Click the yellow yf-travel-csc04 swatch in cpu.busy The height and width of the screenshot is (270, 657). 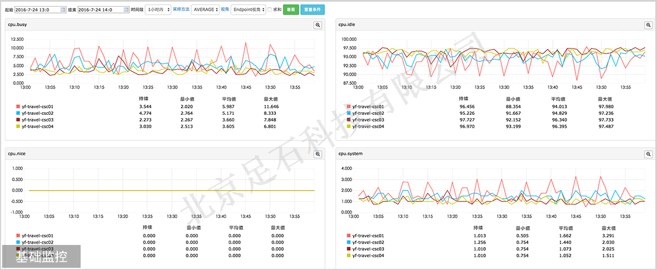point(18,126)
